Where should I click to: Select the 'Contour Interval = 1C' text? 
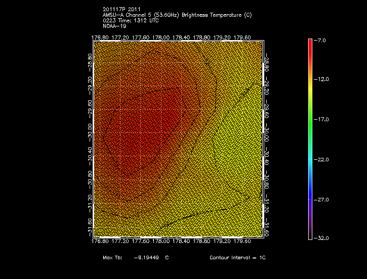coord(237,258)
